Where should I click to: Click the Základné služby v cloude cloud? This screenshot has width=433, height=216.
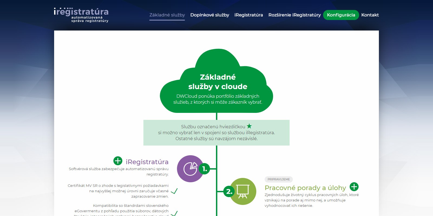216,81
